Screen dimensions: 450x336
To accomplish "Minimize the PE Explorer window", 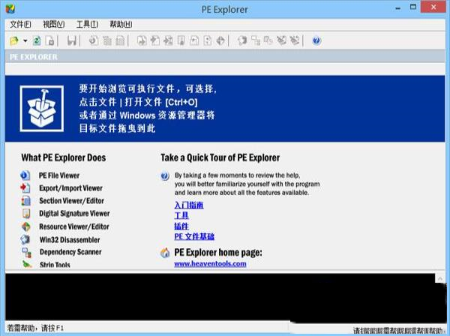I will [397, 7].
